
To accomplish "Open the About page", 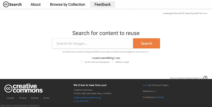I will tap(36, 4).
